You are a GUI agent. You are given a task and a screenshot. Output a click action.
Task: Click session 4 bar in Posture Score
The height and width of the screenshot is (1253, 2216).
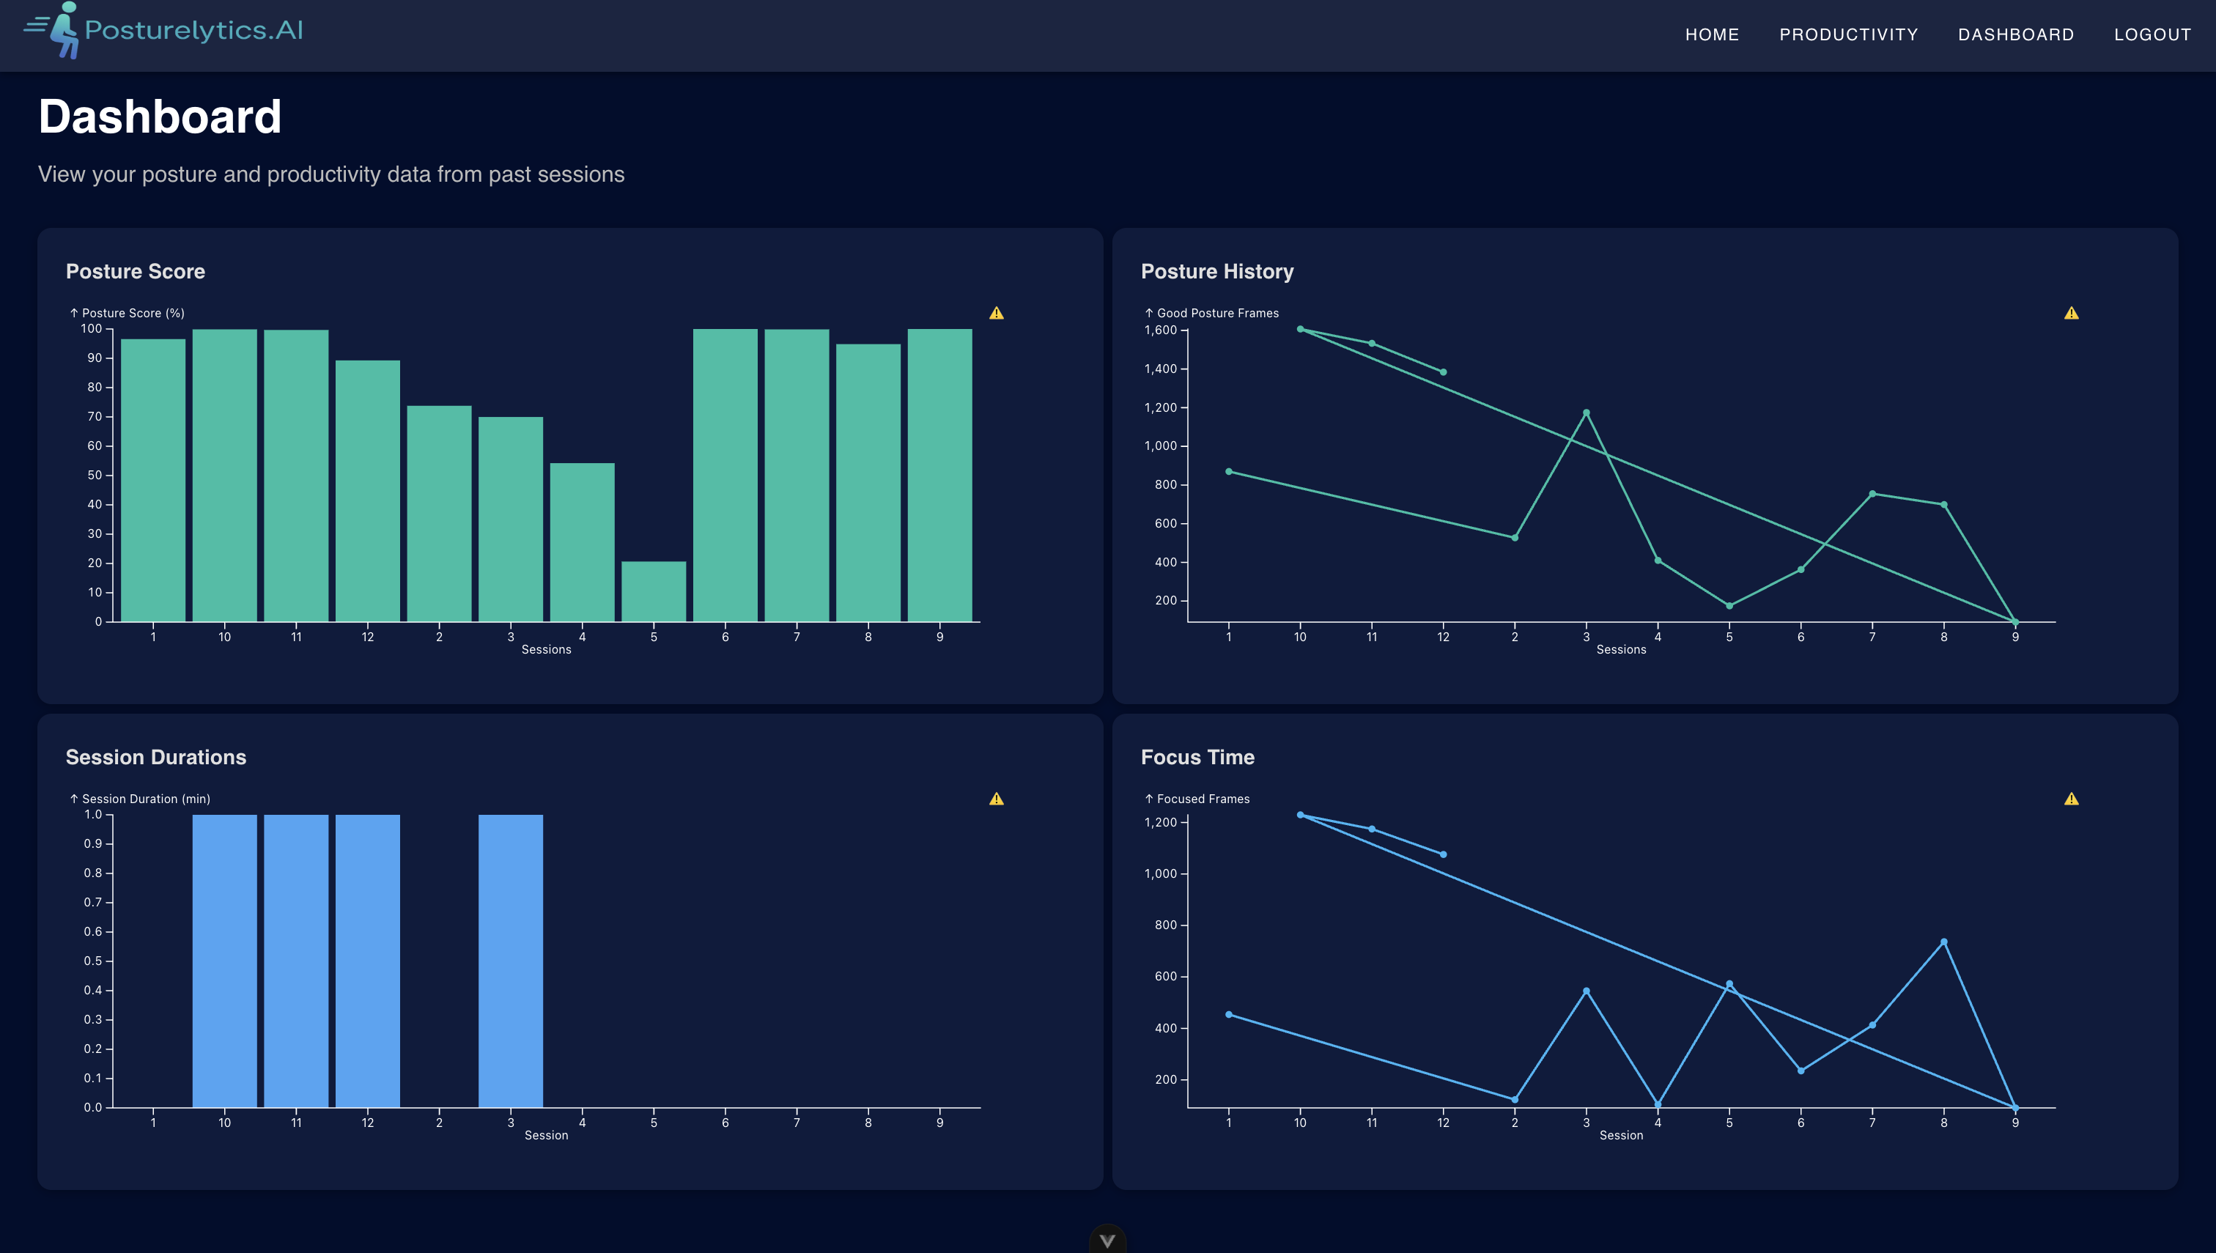[582, 542]
